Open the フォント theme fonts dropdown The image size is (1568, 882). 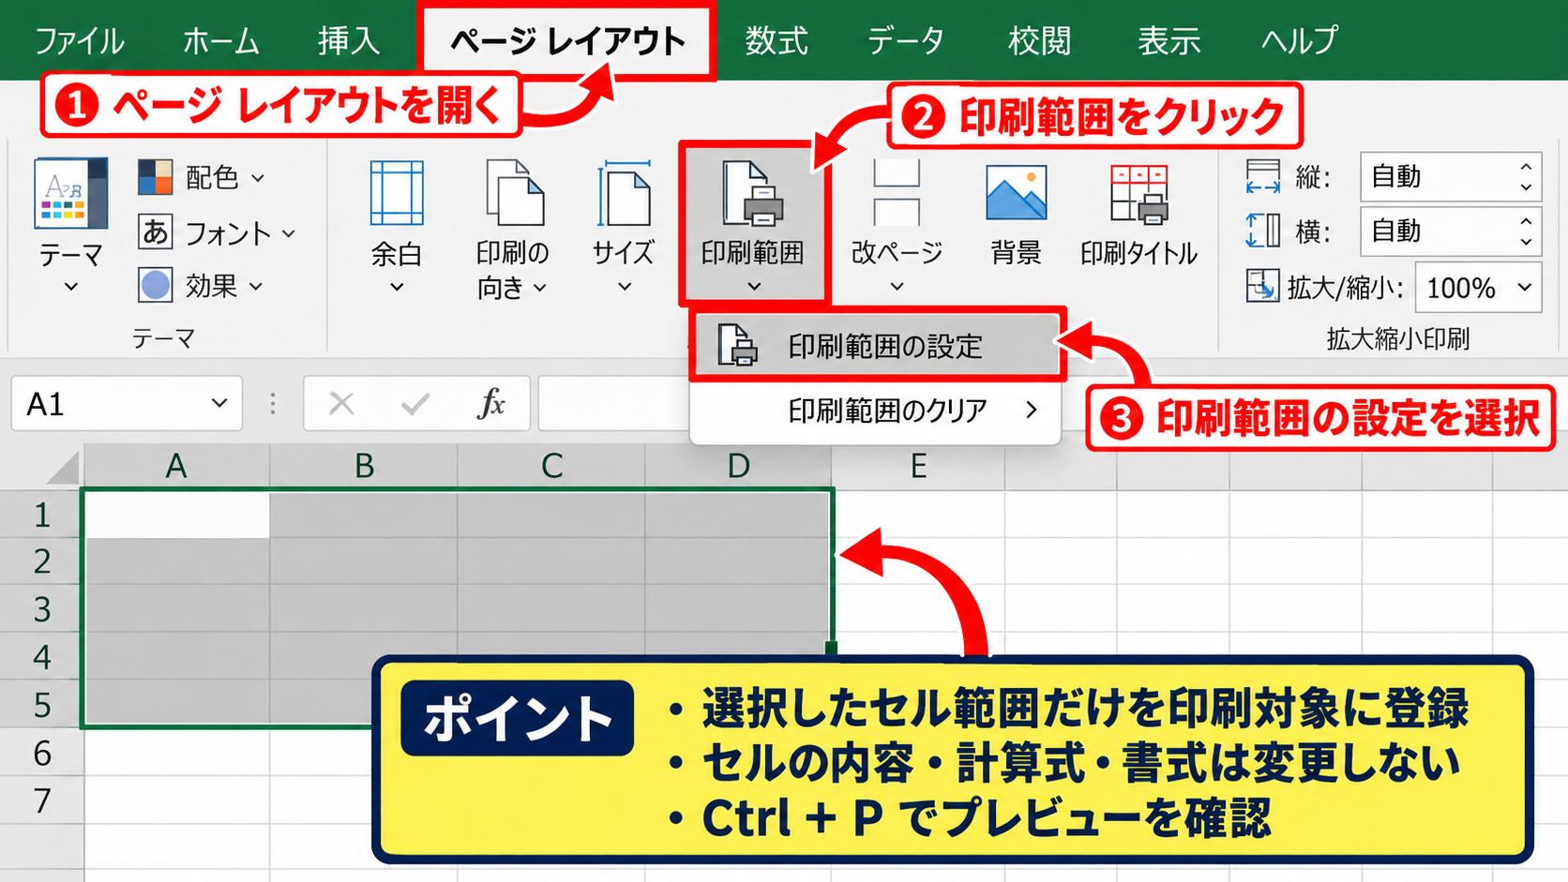point(217,232)
